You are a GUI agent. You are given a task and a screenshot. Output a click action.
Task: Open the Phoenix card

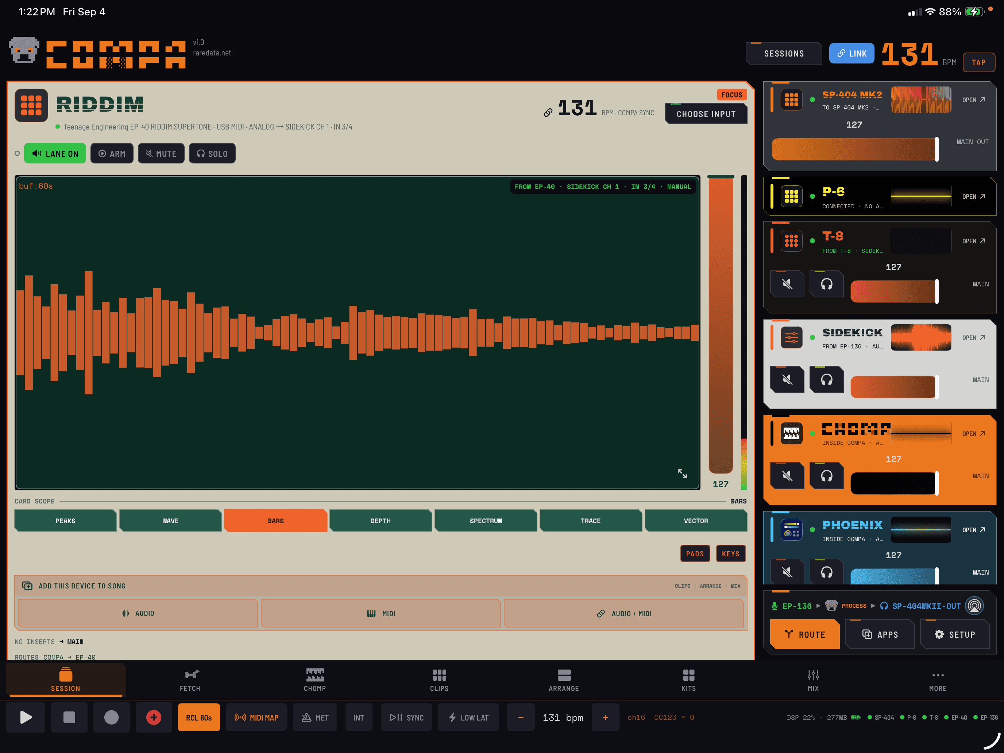pyautogui.click(x=974, y=530)
